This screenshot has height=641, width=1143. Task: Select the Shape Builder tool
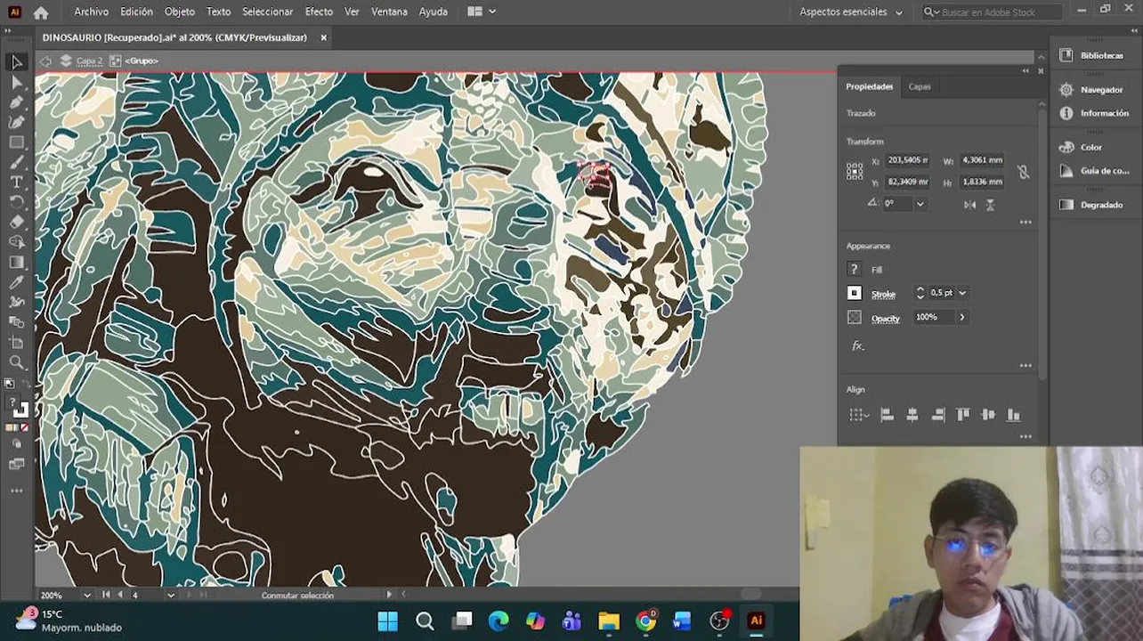[16, 242]
